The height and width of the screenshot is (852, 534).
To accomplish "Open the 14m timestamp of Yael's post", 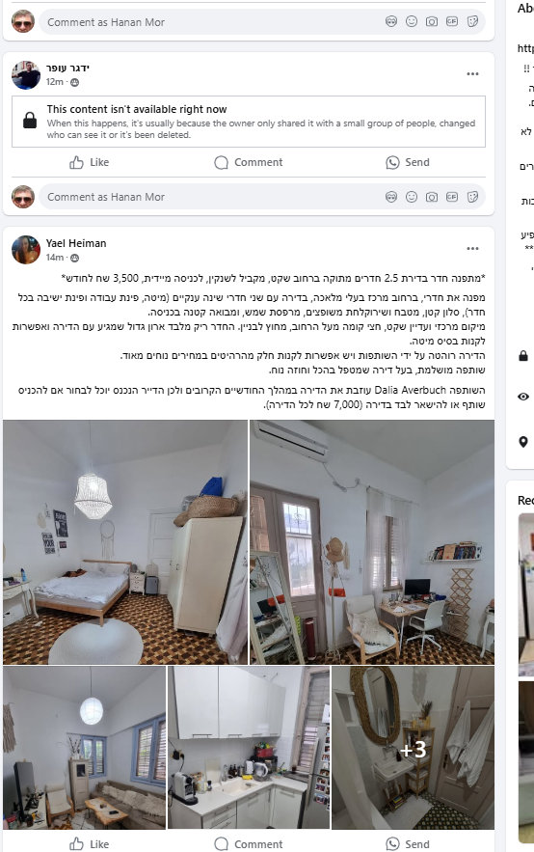I will click(54, 257).
